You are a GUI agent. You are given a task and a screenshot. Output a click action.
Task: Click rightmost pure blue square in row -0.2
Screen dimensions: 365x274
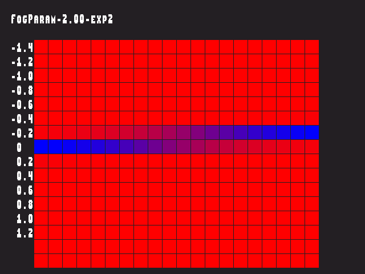[x=312, y=132]
